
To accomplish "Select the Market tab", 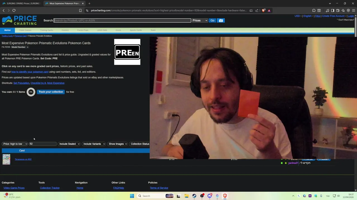I will [8, 30].
